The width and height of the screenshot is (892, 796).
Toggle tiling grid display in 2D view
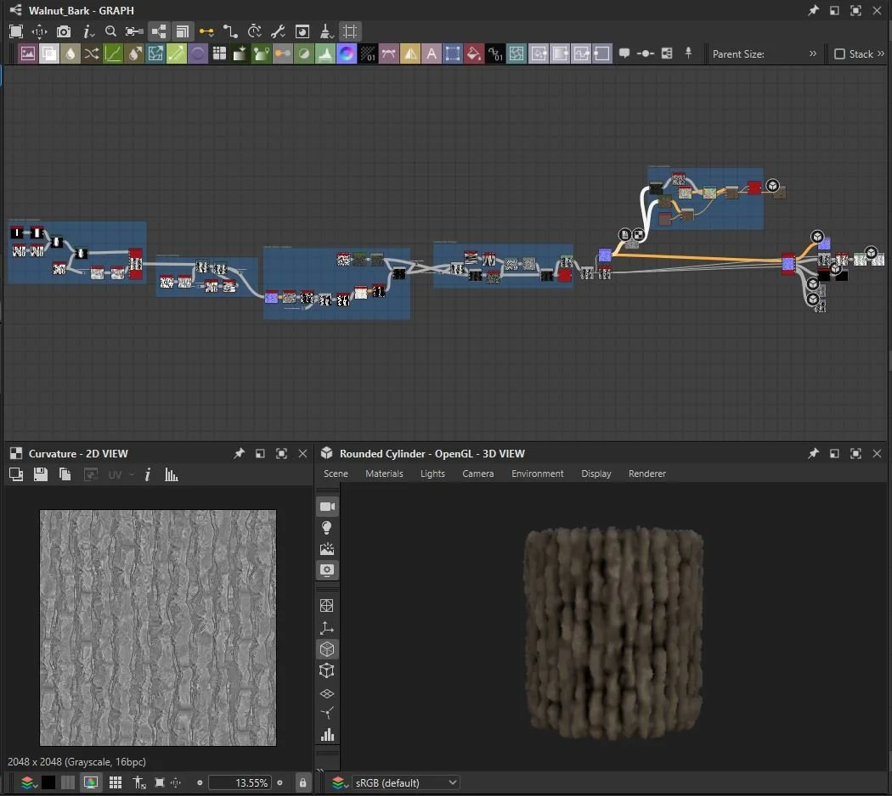click(x=116, y=782)
